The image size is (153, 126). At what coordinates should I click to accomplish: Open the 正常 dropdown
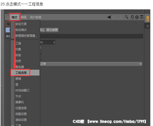(x=91, y=64)
